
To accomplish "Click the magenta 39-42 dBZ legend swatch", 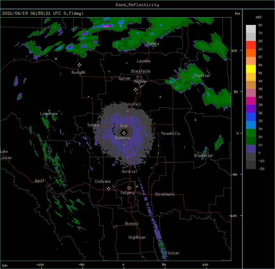I will point(251,101).
